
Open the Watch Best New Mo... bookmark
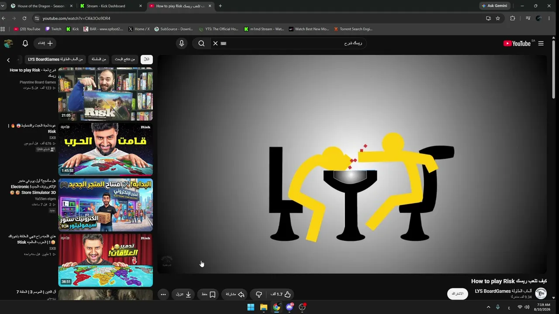pos(309,29)
